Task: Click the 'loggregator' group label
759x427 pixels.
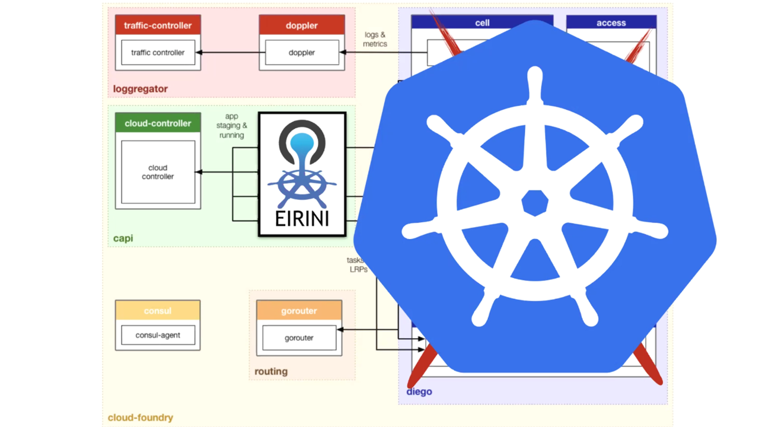Action: [x=141, y=89]
